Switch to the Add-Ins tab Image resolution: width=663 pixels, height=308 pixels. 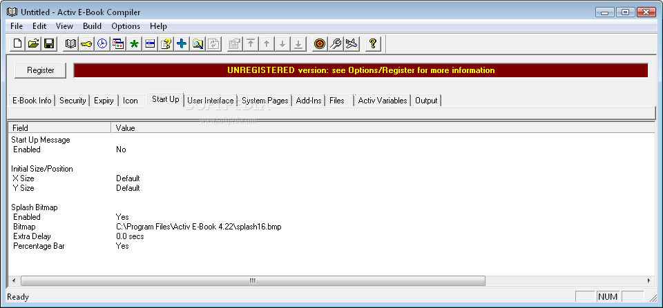pyautogui.click(x=309, y=101)
